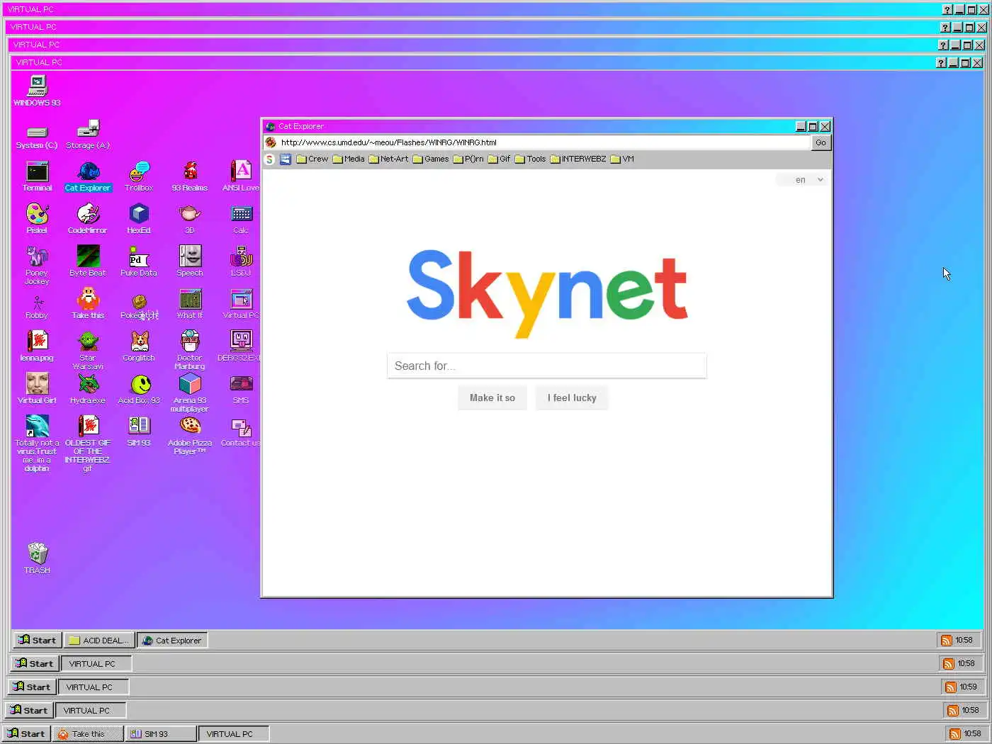Launch the Terminal icon

37,176
